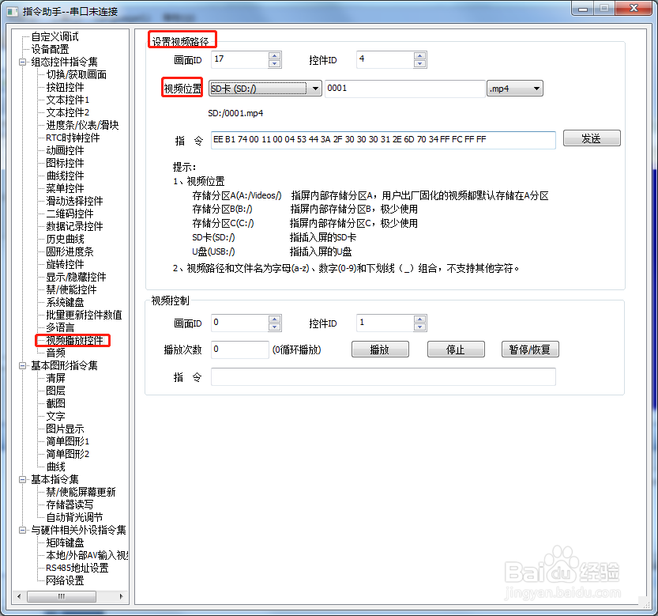Click the 播放次数 input field
The image size is (658, 616).
point(239,350)
